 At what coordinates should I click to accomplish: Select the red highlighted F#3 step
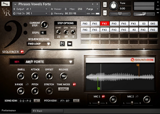click(104, 24)
